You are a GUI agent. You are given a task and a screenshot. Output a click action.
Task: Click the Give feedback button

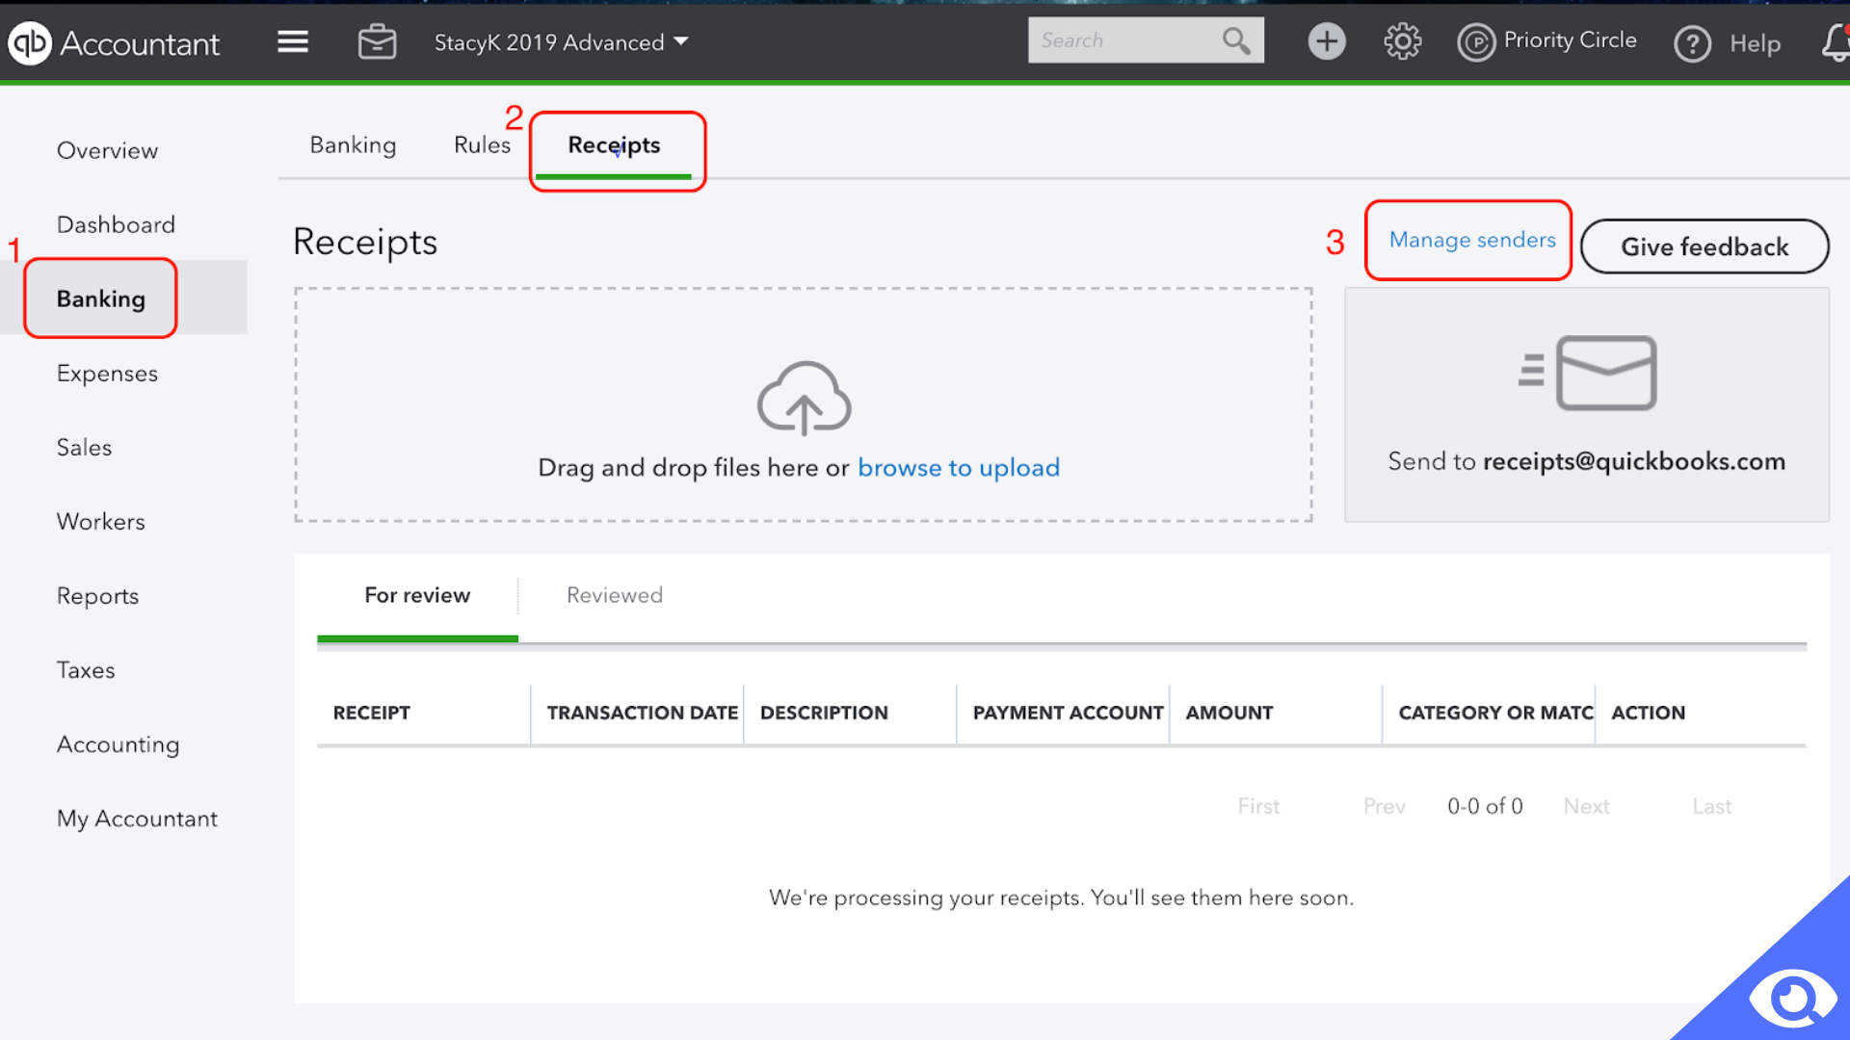(1705, 247)
